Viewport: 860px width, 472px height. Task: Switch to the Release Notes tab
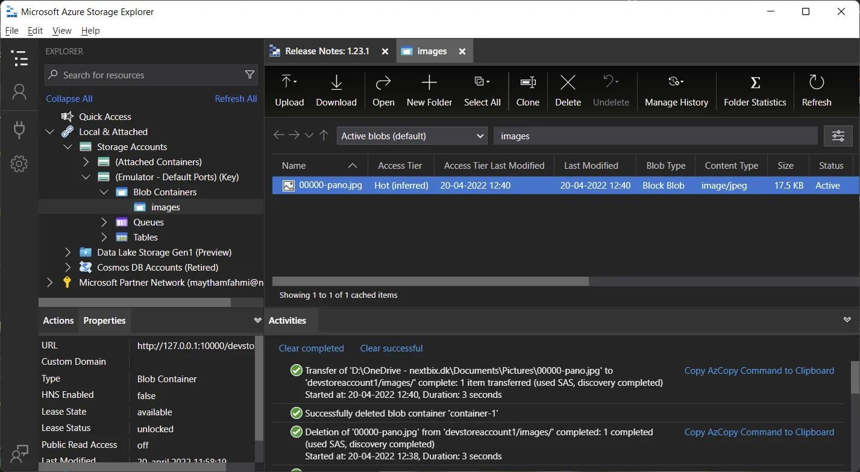point(326,51)
